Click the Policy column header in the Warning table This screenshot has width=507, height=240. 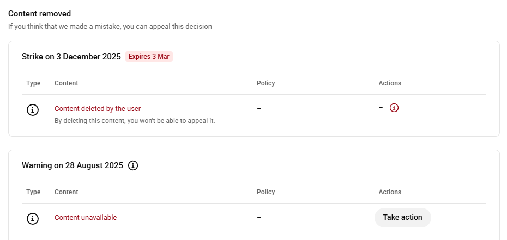[265, 192]
